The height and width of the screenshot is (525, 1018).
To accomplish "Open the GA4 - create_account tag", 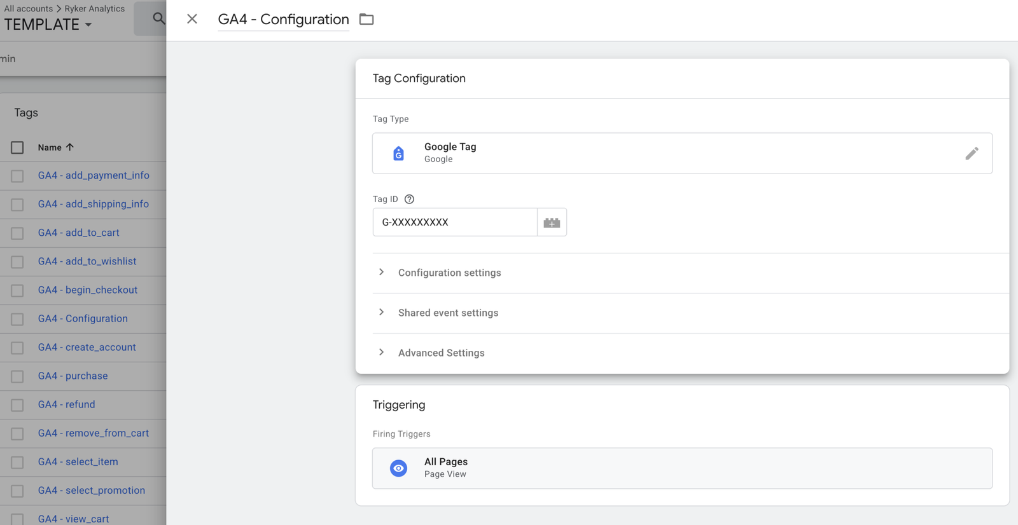I will pos(87,347).
